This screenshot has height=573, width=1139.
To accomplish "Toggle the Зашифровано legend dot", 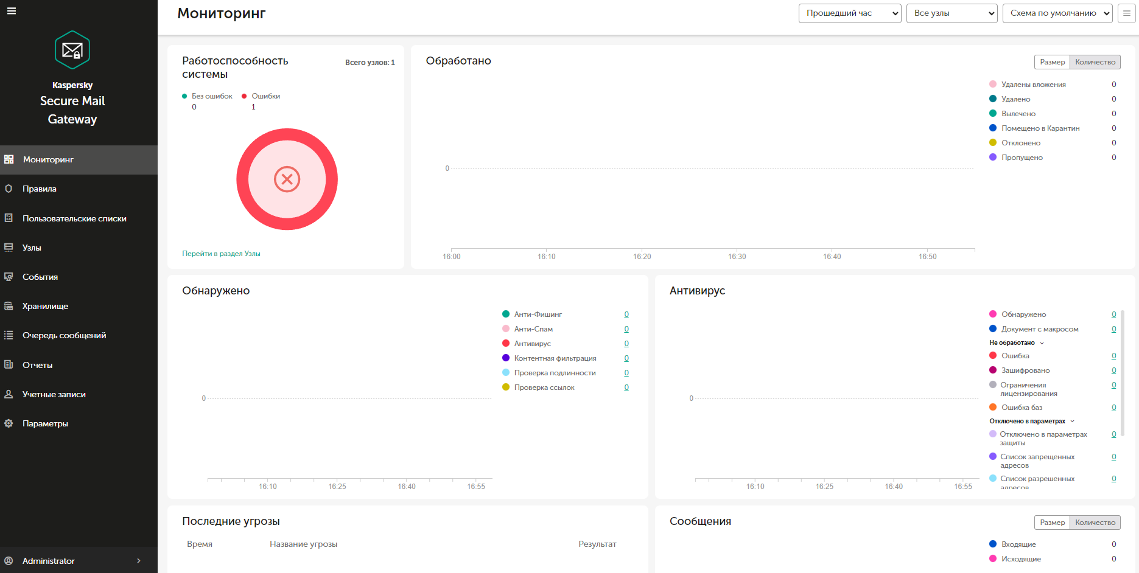I will coord(993,370).
